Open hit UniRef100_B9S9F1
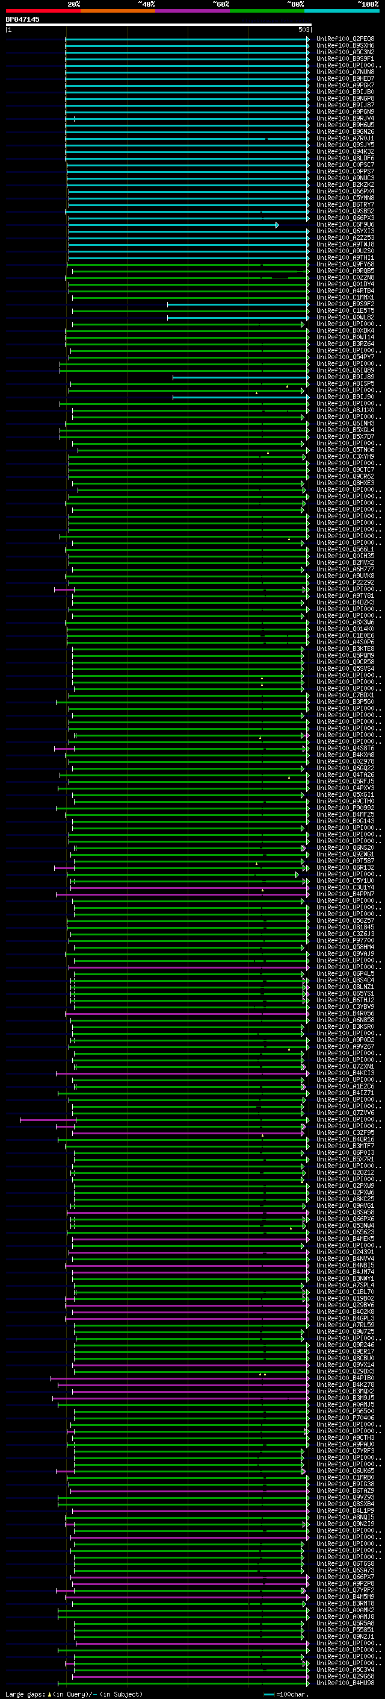The height and width of the screenshot is (1699, 385). [x=345, y=58]
